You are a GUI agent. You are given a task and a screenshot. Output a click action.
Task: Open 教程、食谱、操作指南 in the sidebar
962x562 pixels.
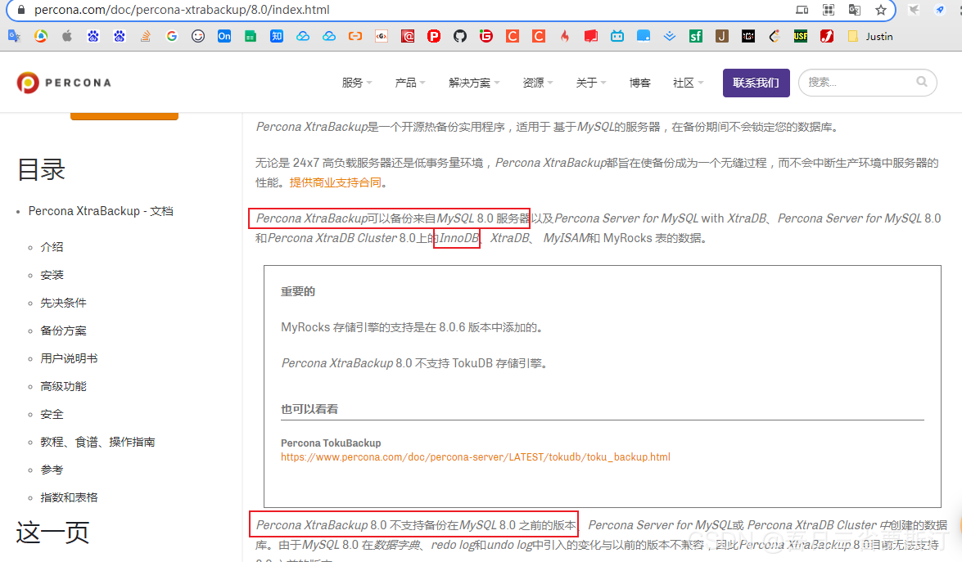[97, 442]
